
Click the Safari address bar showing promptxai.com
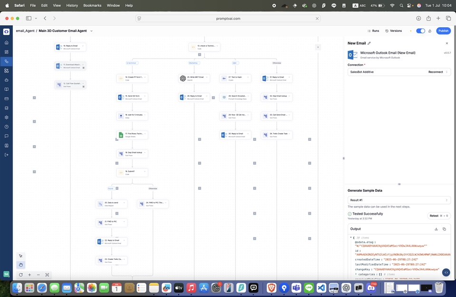pyautogui.click(x=228, y=18)
